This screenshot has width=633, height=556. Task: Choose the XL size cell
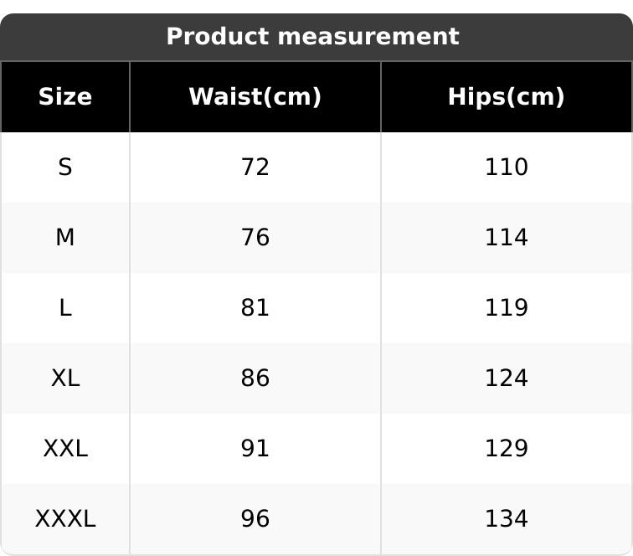coord(65,378)
